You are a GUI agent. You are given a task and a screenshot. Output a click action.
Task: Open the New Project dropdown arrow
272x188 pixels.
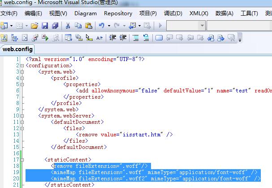pyautogui.click(x=11, y=26)
